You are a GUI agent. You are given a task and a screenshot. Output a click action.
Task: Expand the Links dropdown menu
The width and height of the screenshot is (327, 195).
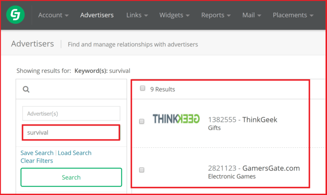pos(137,15)
